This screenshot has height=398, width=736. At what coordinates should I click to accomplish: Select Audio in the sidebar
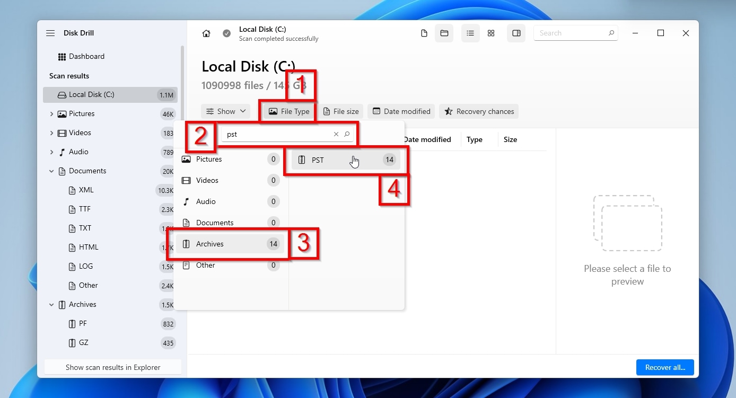tap(78, 152)
